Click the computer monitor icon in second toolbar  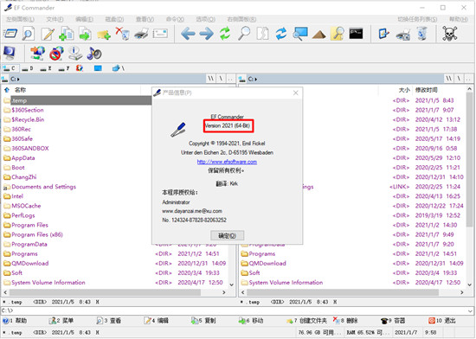pyautogui.click(x=10, y=53)
